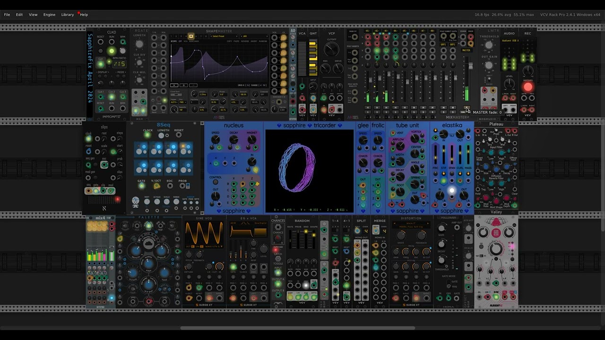This screenshot has width=605, height=340.
Task: Click the DRIVE knob on VCF
Action: coord(338,68)
